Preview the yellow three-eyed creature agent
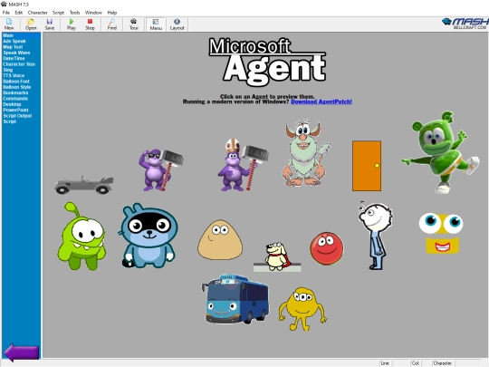The width and height of the screenshot is (489, 367). pos(302,309)
